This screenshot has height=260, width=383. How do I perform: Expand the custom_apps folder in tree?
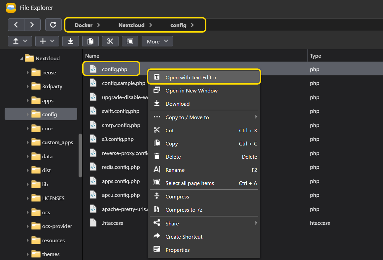coord(28,143)
